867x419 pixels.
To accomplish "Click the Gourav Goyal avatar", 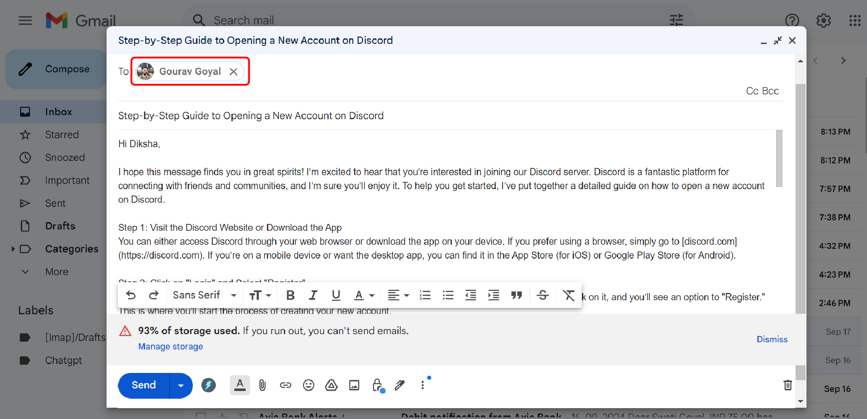I will click(145, 72).
